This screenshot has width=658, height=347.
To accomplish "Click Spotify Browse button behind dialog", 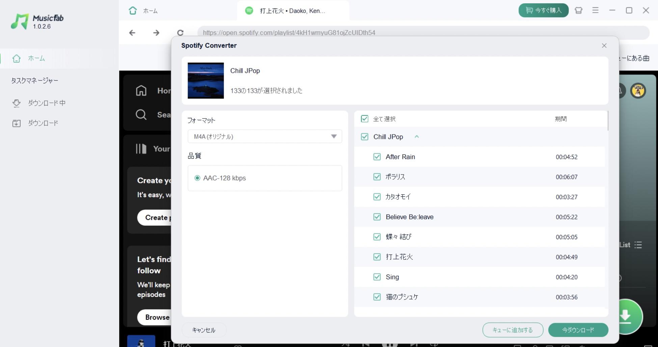I will [x=154, y=317].
